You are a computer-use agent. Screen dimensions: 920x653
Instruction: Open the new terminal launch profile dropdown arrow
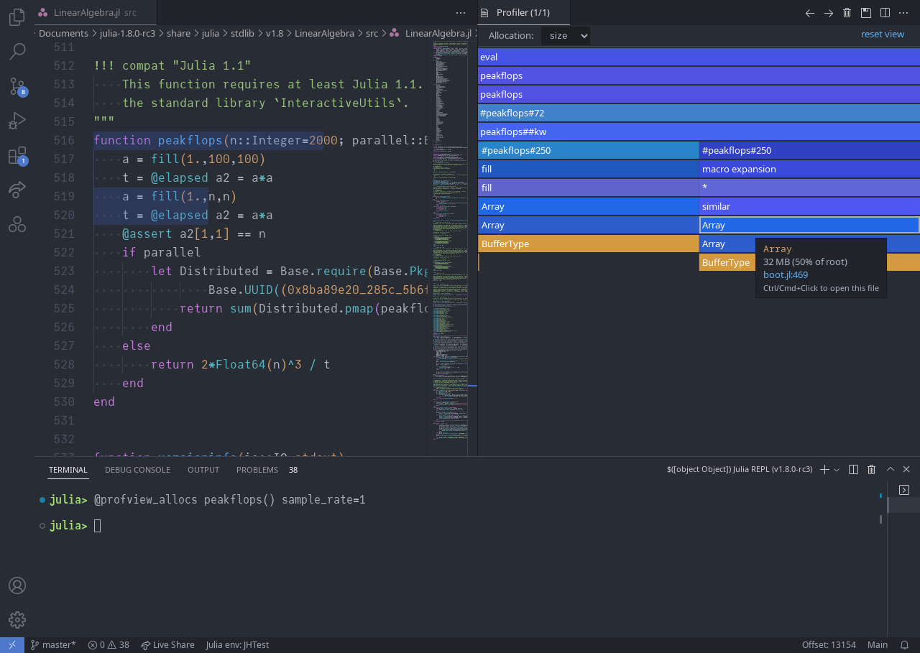[x=837, y=470]
